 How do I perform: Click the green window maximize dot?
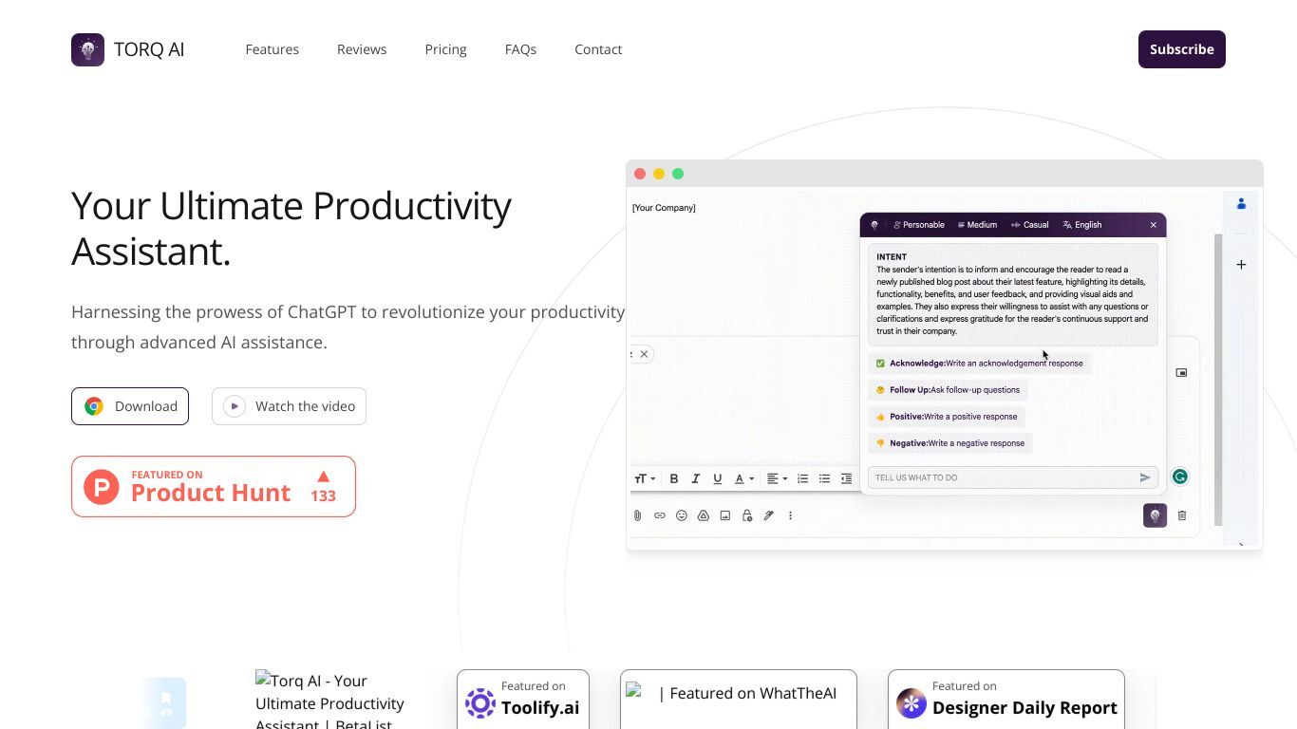tap(678, 174)
